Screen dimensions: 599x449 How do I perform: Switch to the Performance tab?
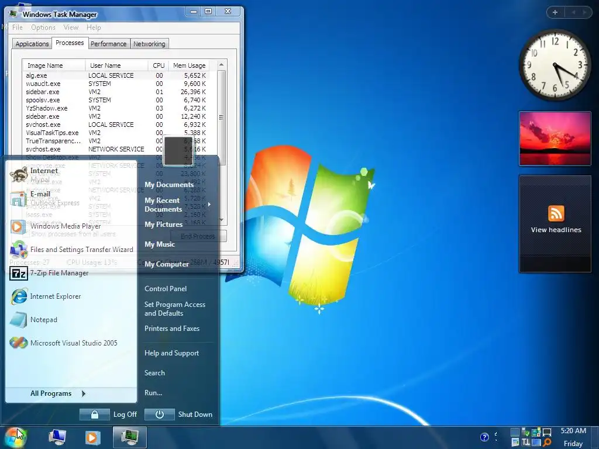coord(108,44)
